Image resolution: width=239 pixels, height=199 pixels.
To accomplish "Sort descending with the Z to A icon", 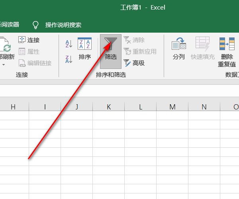I will click(69, 59).
